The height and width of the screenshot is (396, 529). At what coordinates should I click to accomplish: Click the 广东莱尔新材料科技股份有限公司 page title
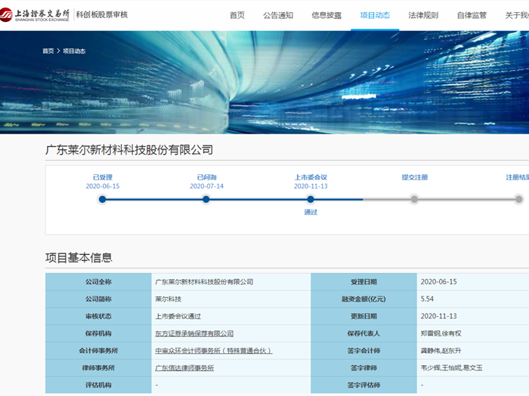pyautogui.click(x=129, y=150)
